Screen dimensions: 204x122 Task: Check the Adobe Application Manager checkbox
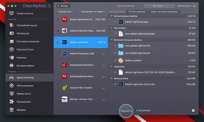coord(58,19)
